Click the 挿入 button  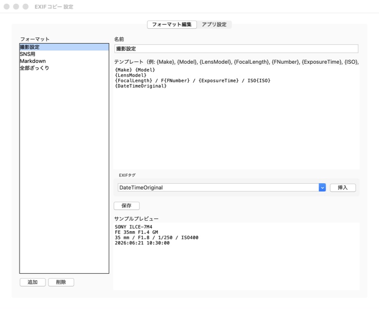coord(343,187)
